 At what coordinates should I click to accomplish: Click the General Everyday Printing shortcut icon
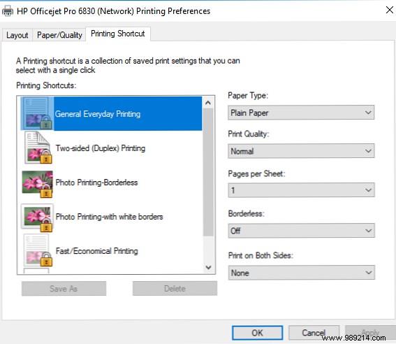click(x=38, y=113)
